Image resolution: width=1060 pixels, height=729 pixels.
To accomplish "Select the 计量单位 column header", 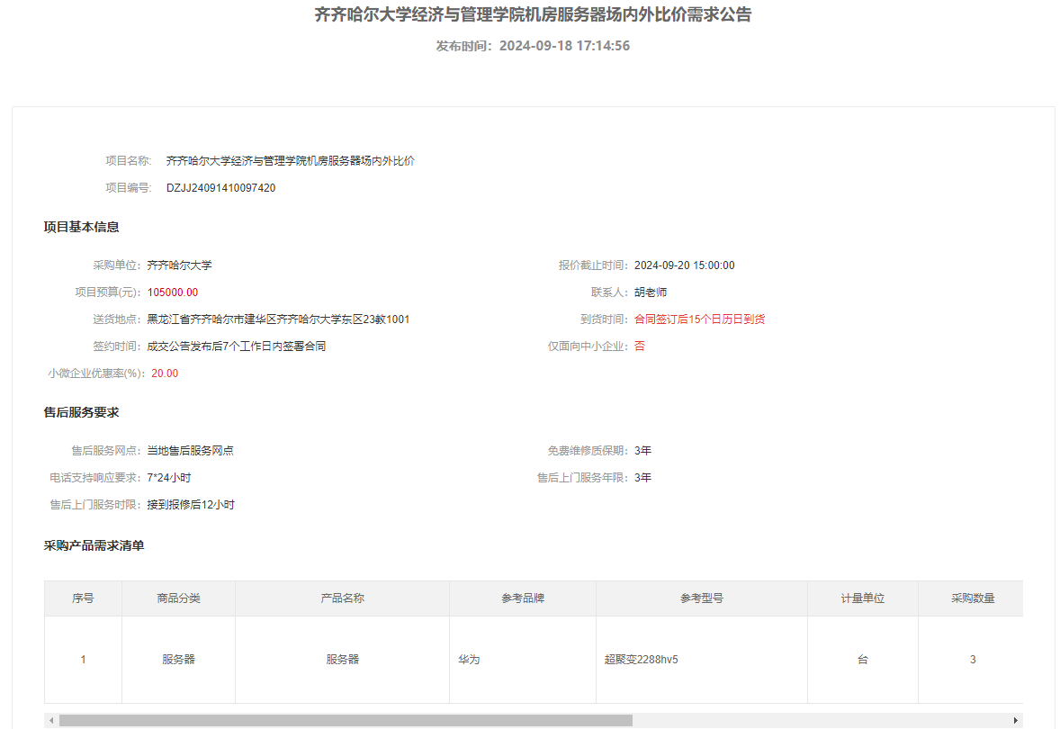I will point(863,598).
